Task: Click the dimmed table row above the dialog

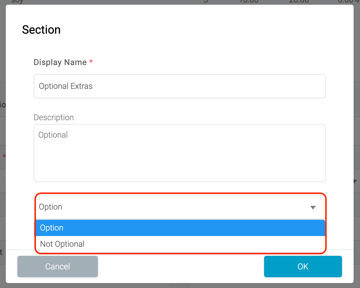Action: [x=180, y=2]
